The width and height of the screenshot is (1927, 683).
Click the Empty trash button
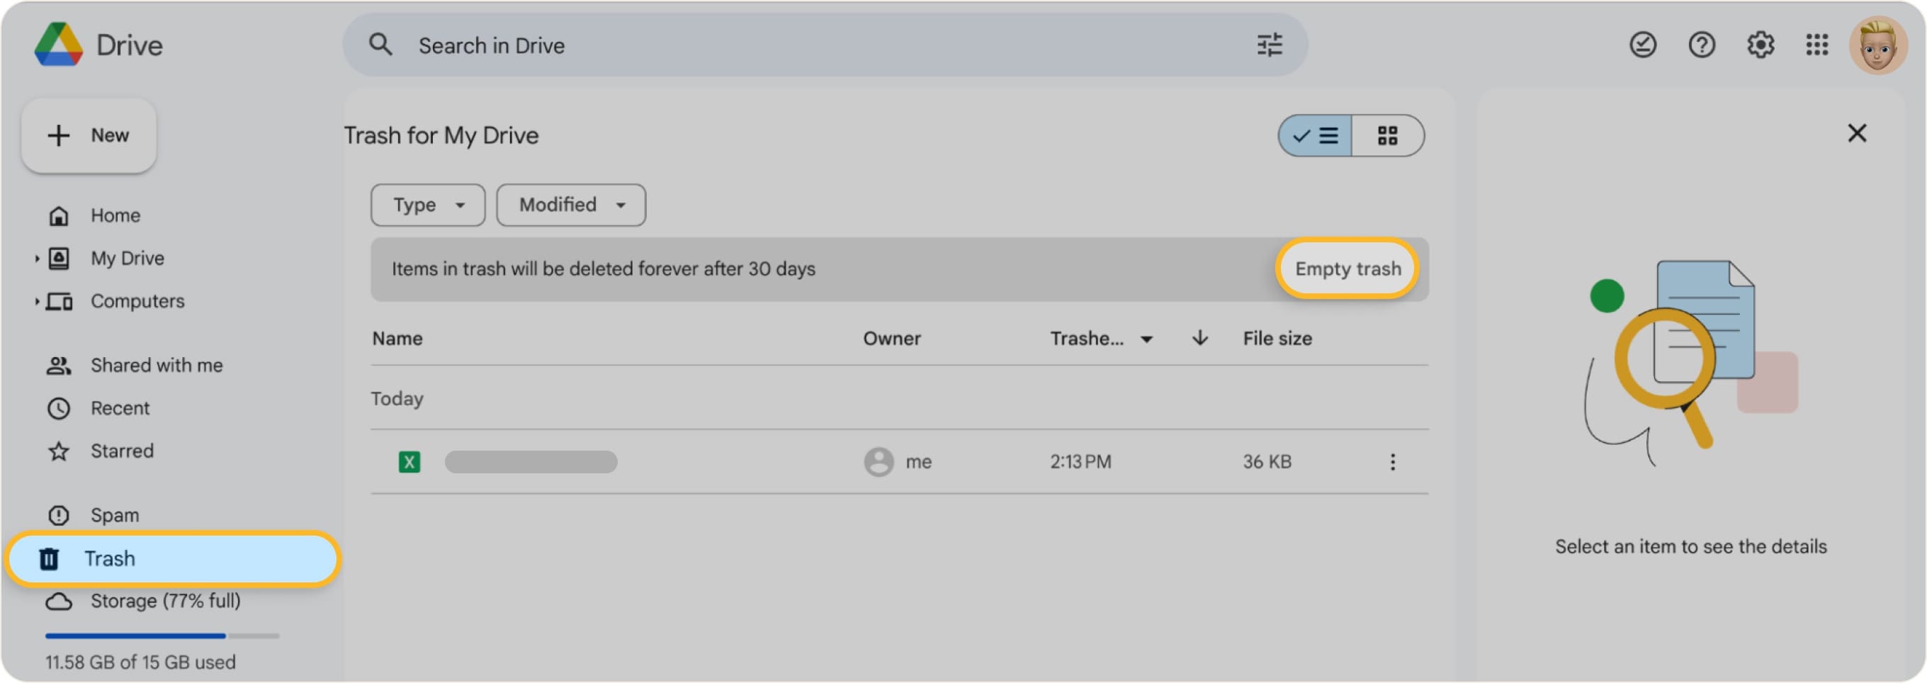pyautogui.click(x=1347, y=269)
